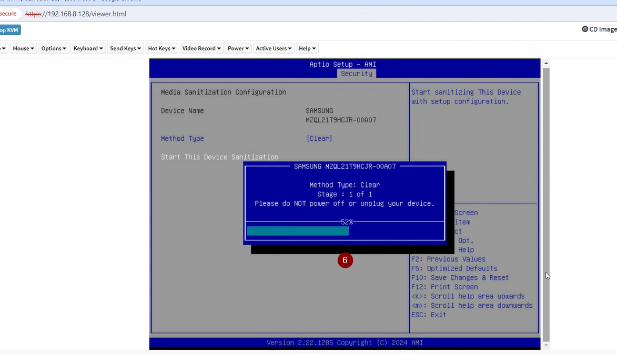
Task: Select the CD Image radio option
Action: [585, 29]
